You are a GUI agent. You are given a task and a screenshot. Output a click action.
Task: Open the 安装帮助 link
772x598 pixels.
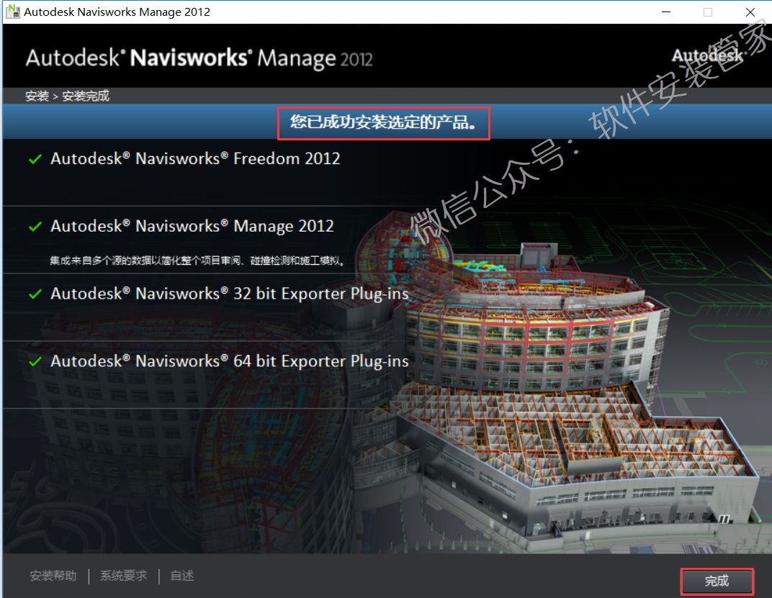point(53,576)
